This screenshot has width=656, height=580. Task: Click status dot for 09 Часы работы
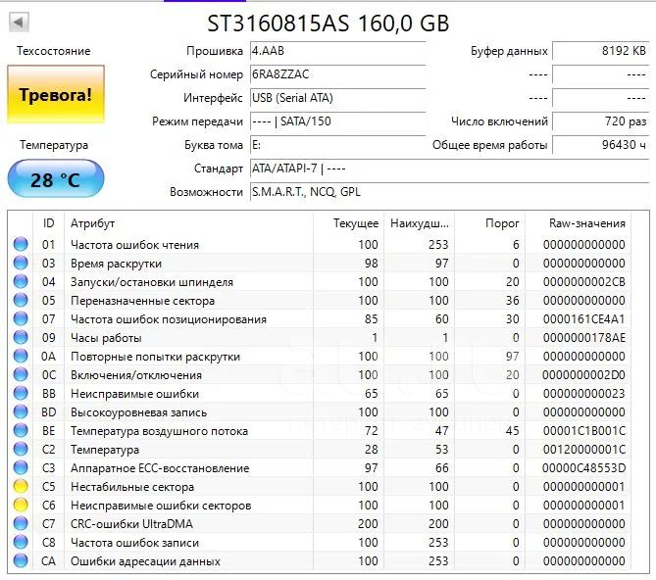tap(21, 337)
